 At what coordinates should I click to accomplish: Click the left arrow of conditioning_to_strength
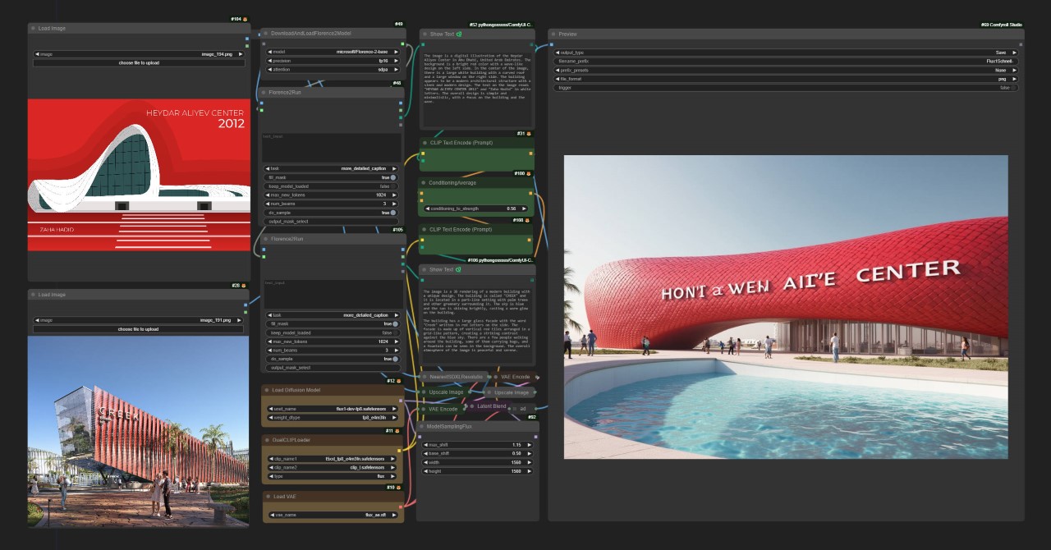pos(427,209)
